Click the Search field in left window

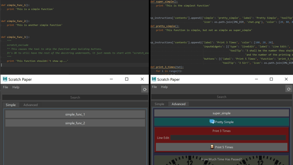(75, 97)
